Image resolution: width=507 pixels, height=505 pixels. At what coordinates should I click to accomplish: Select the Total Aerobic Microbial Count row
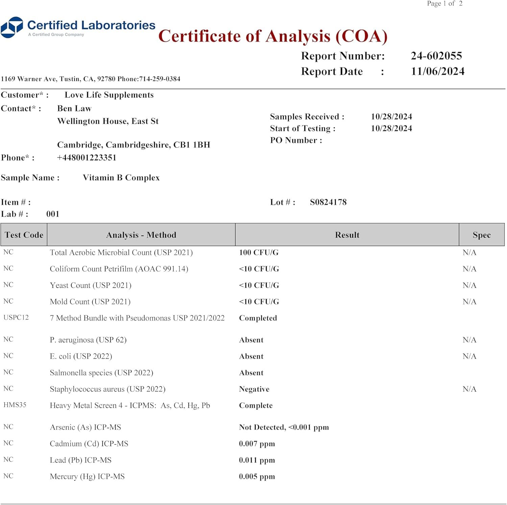point(121,253)
